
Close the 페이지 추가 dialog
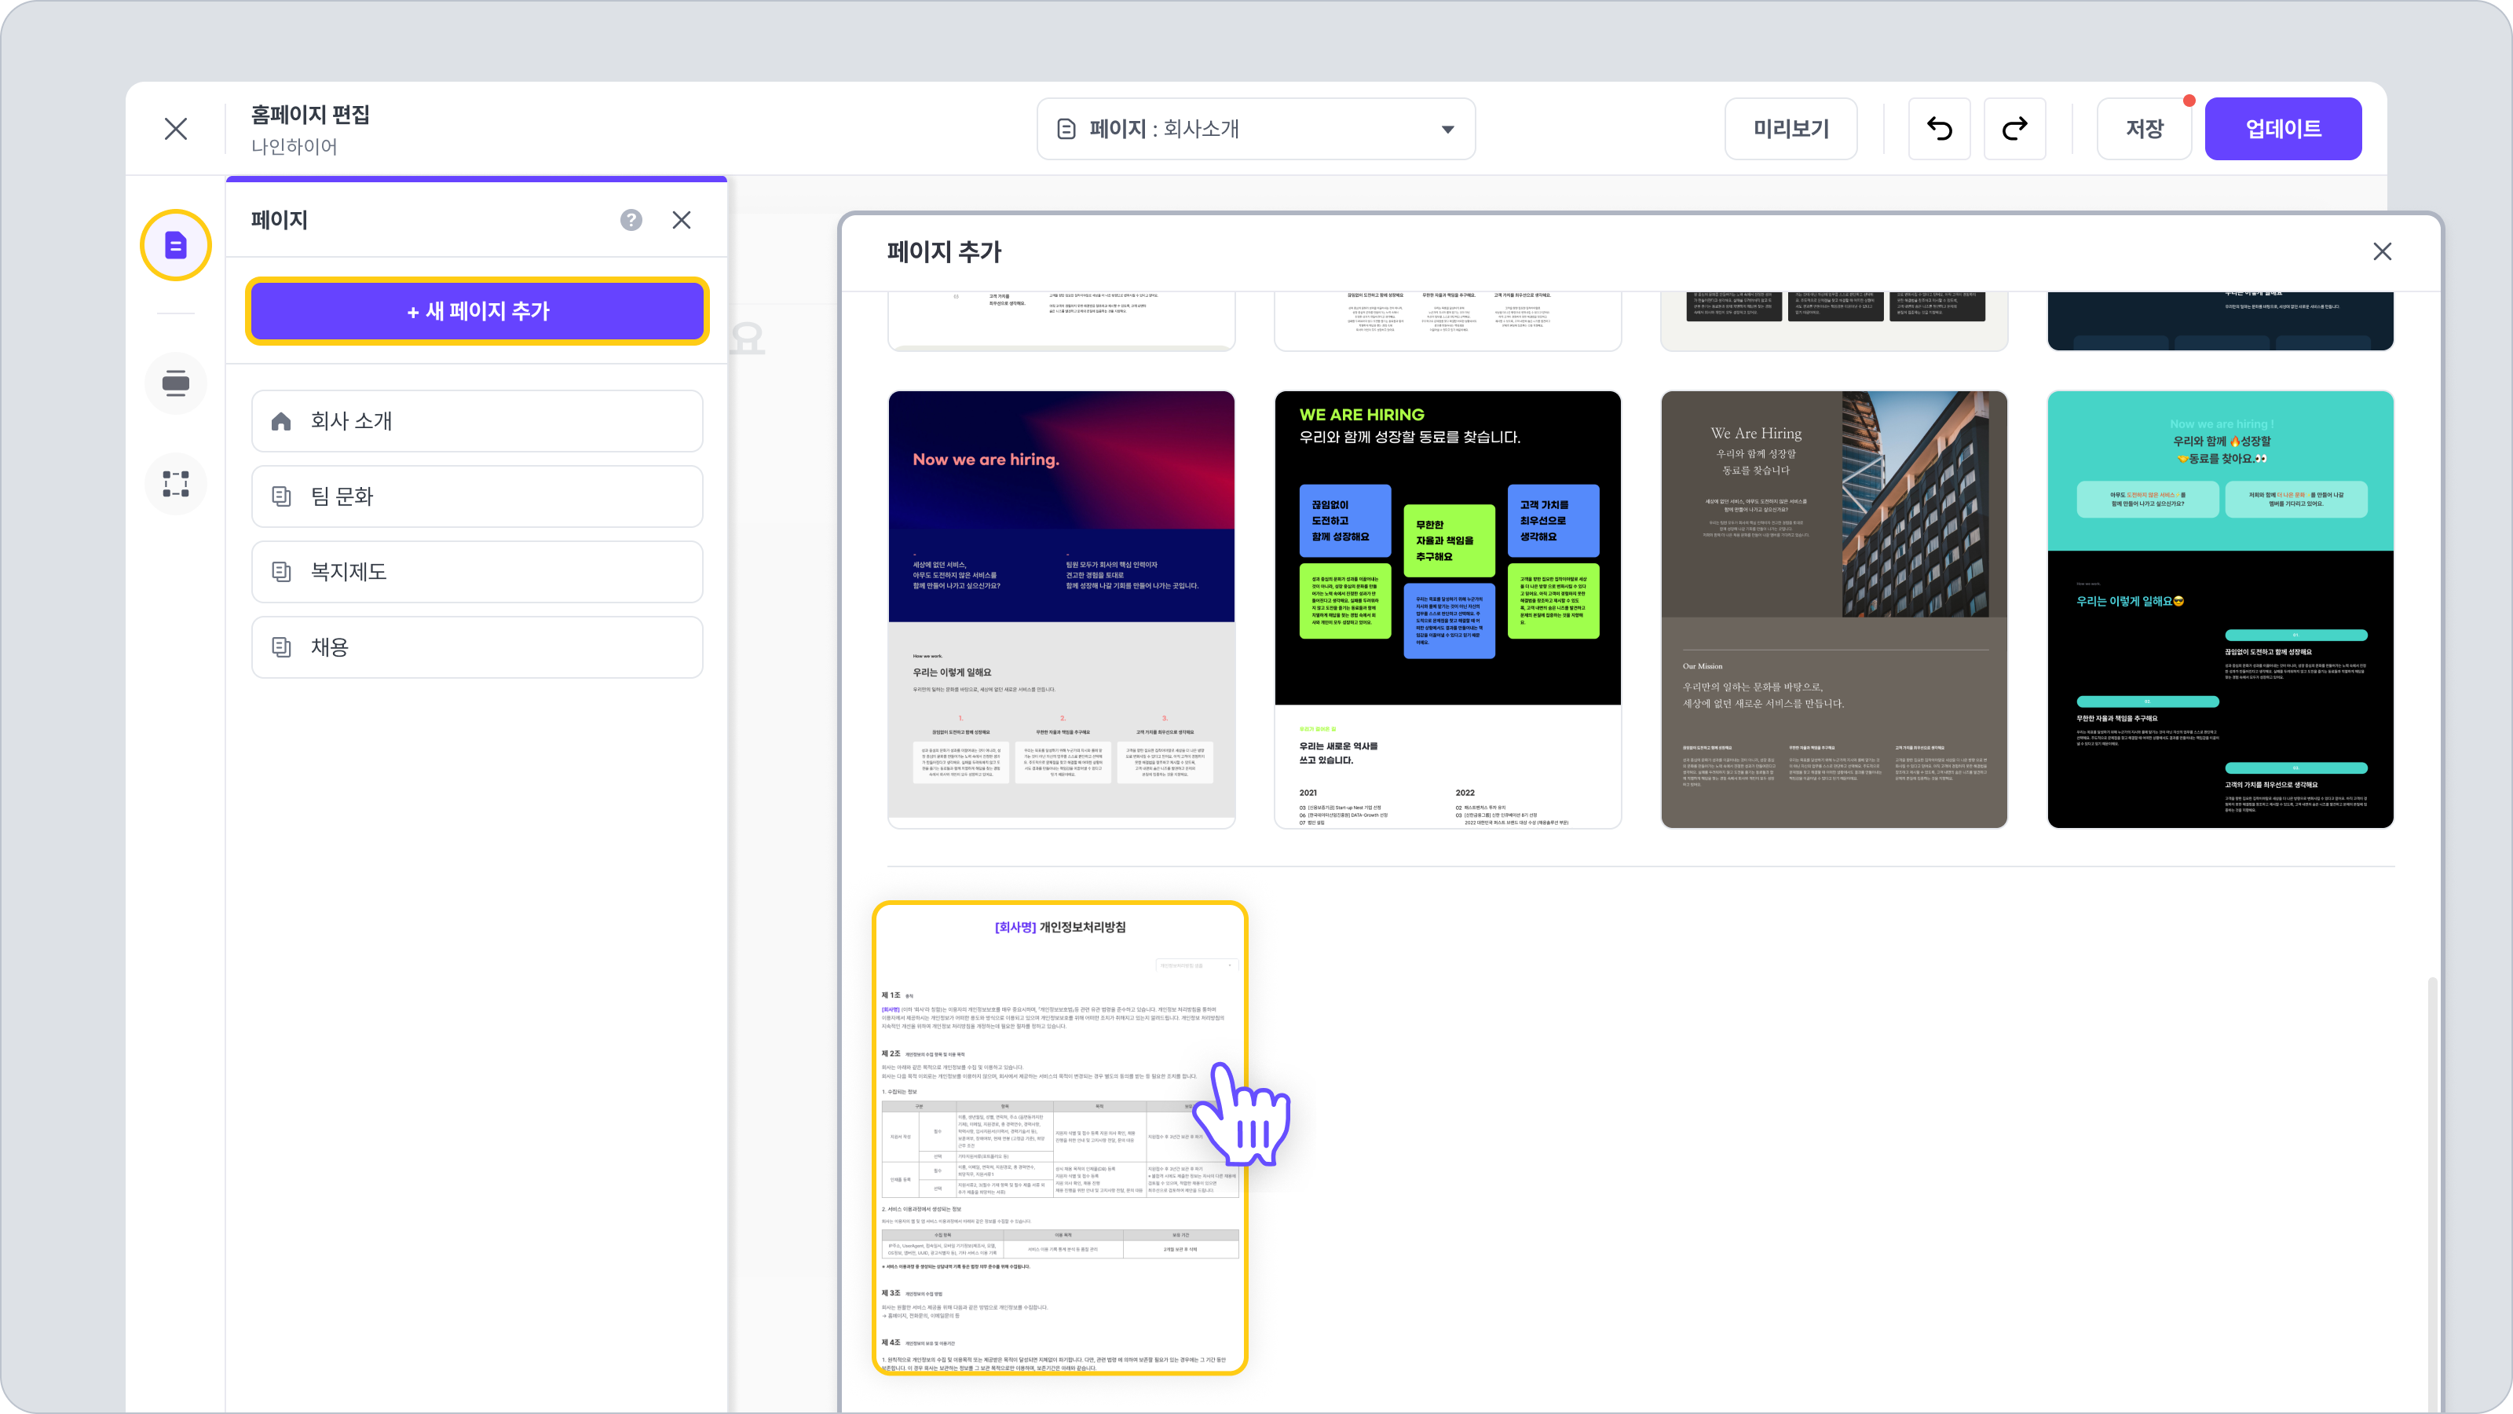pos(2381,251)
